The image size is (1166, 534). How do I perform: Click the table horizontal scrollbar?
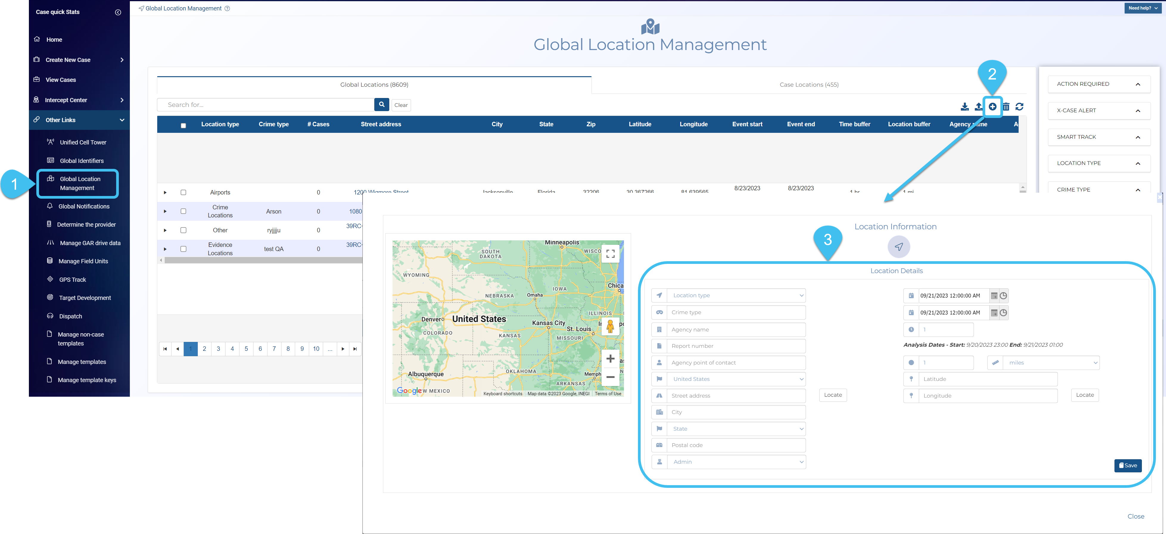[x=262, y=260]
